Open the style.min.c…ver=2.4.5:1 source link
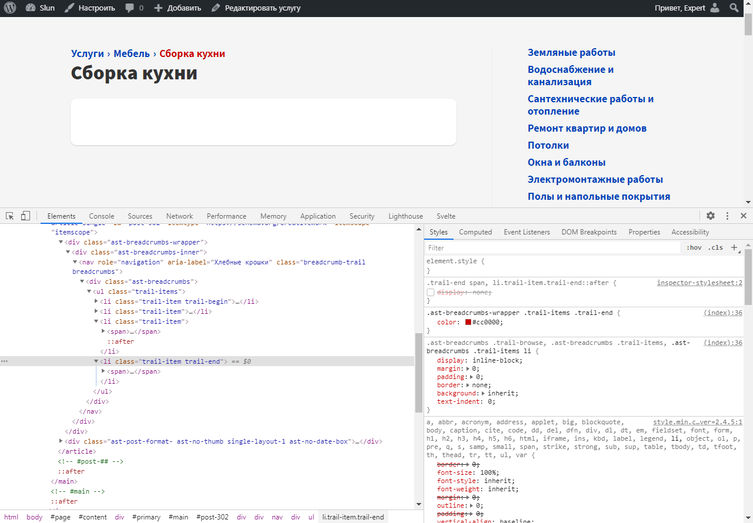The width and height of the screenshot is (753, 523). [698, 422]
